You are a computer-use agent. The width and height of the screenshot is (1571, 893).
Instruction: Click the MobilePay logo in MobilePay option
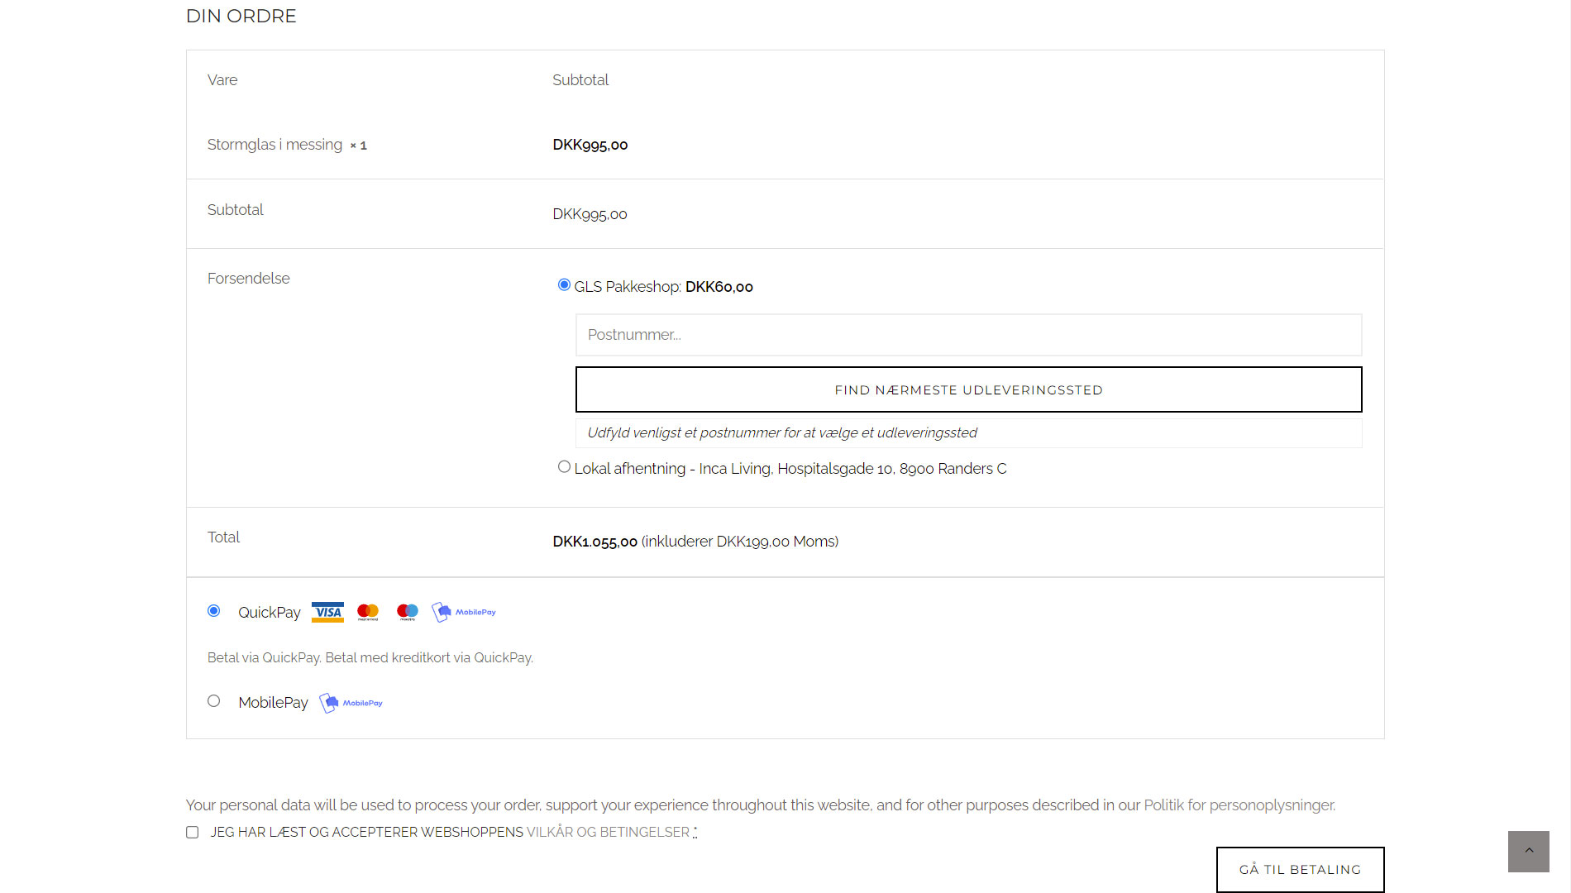[x=351, y=703]
